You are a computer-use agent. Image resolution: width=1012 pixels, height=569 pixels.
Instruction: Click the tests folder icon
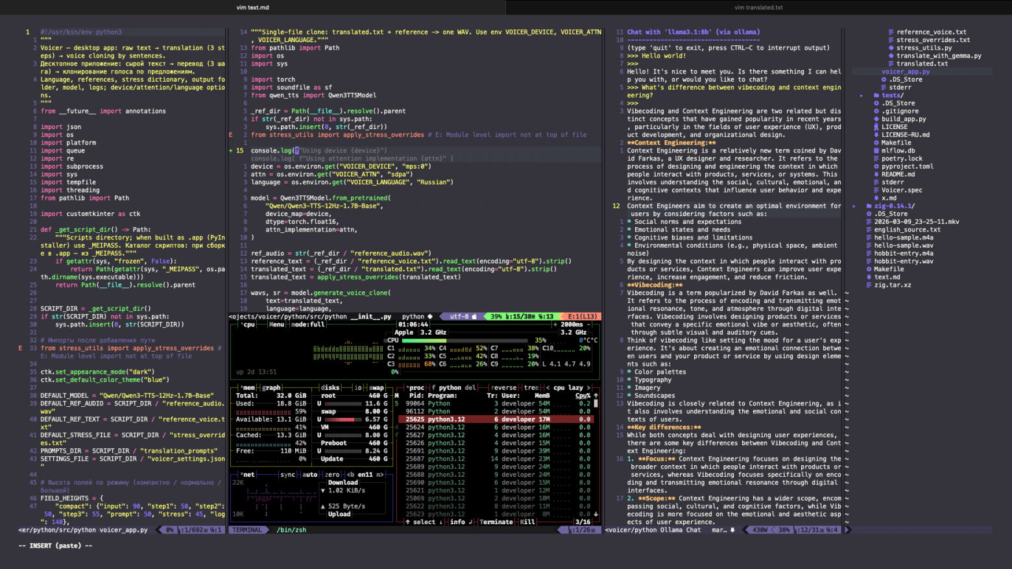pos(876,95)
